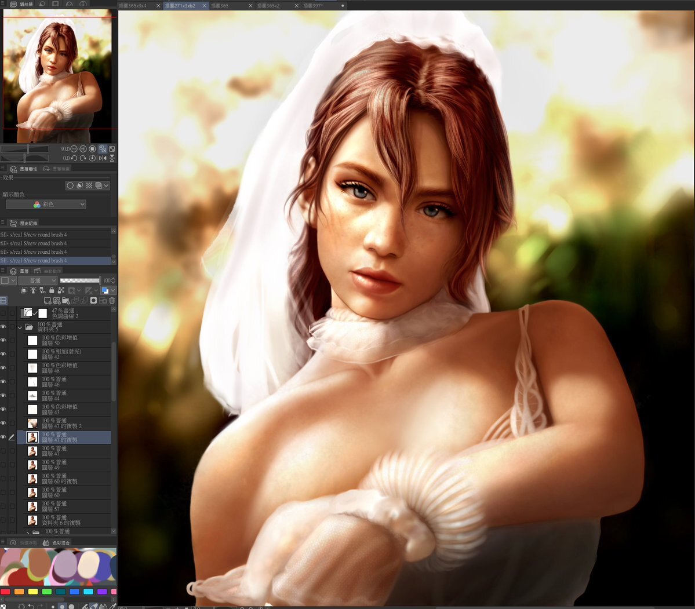Screen dimensions: 695x609
Task: Click the Navigator fit to navigator icon
Action: click(112, 149)
